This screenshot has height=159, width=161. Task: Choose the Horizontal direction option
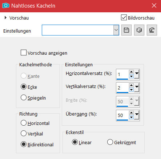[24, 123]
